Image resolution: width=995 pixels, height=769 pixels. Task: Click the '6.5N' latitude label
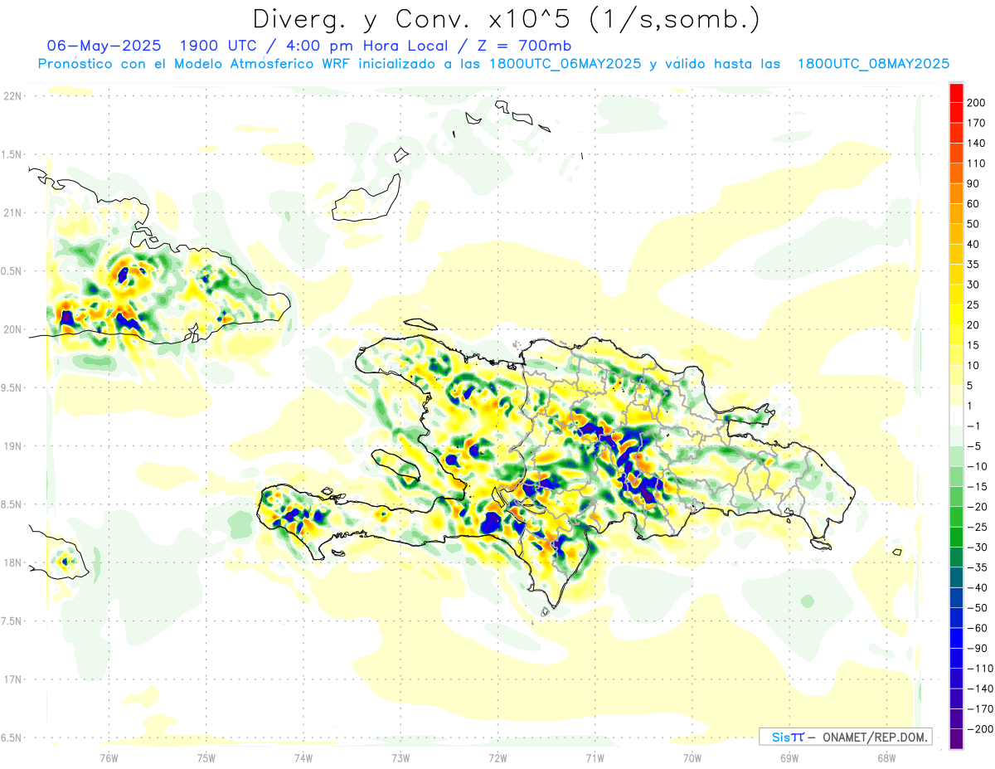(x=12, y=737)
